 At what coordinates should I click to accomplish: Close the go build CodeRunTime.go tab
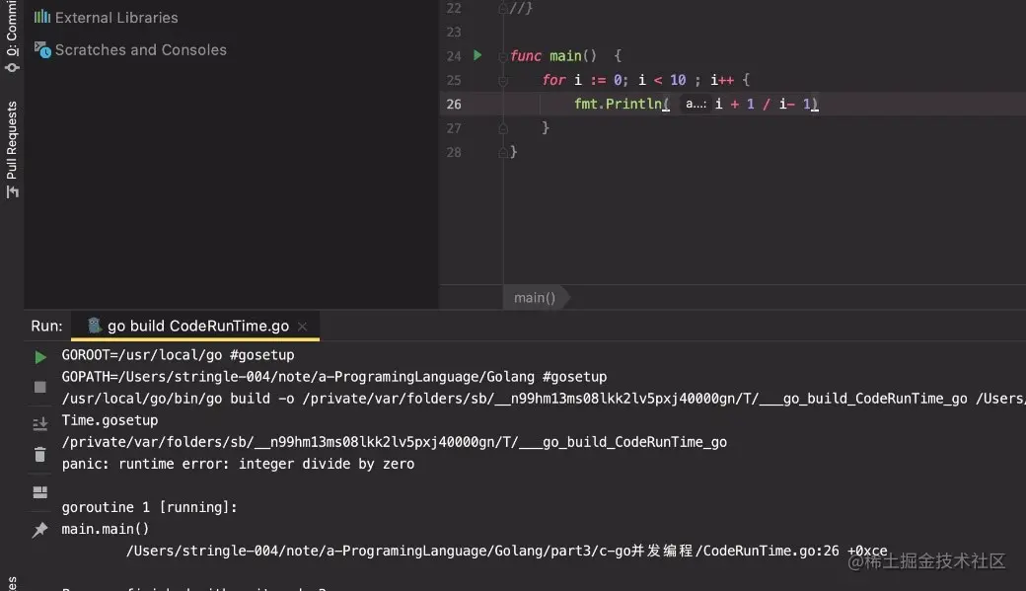pyautogui.click(x=302, y=326)
